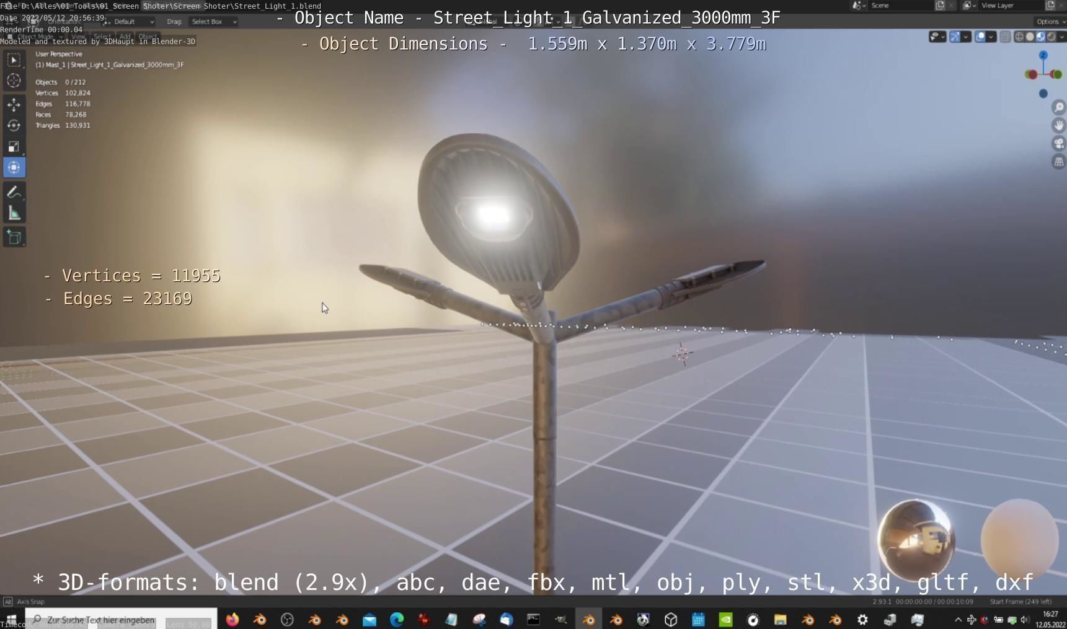Open the Drag Select Box dropdown
Screen dimensions: 1067x629
point(213,22)
